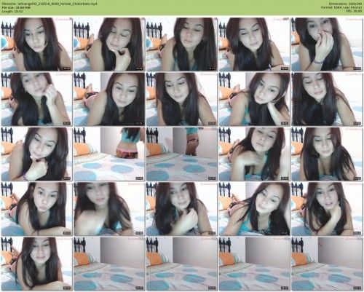Open second thumbnail in the top row
The width and height of the screenshot is (364, 292).
click(109, 44)
